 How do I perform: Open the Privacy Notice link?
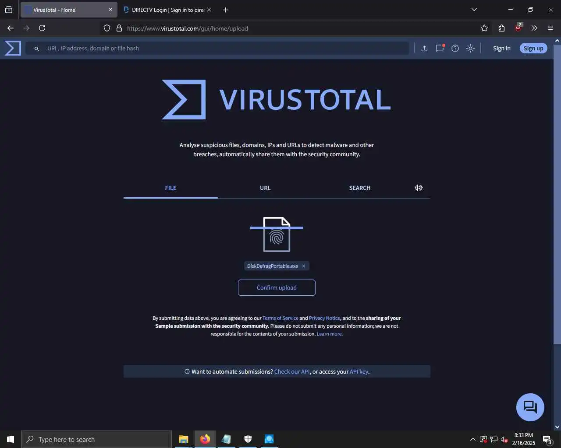324,318
